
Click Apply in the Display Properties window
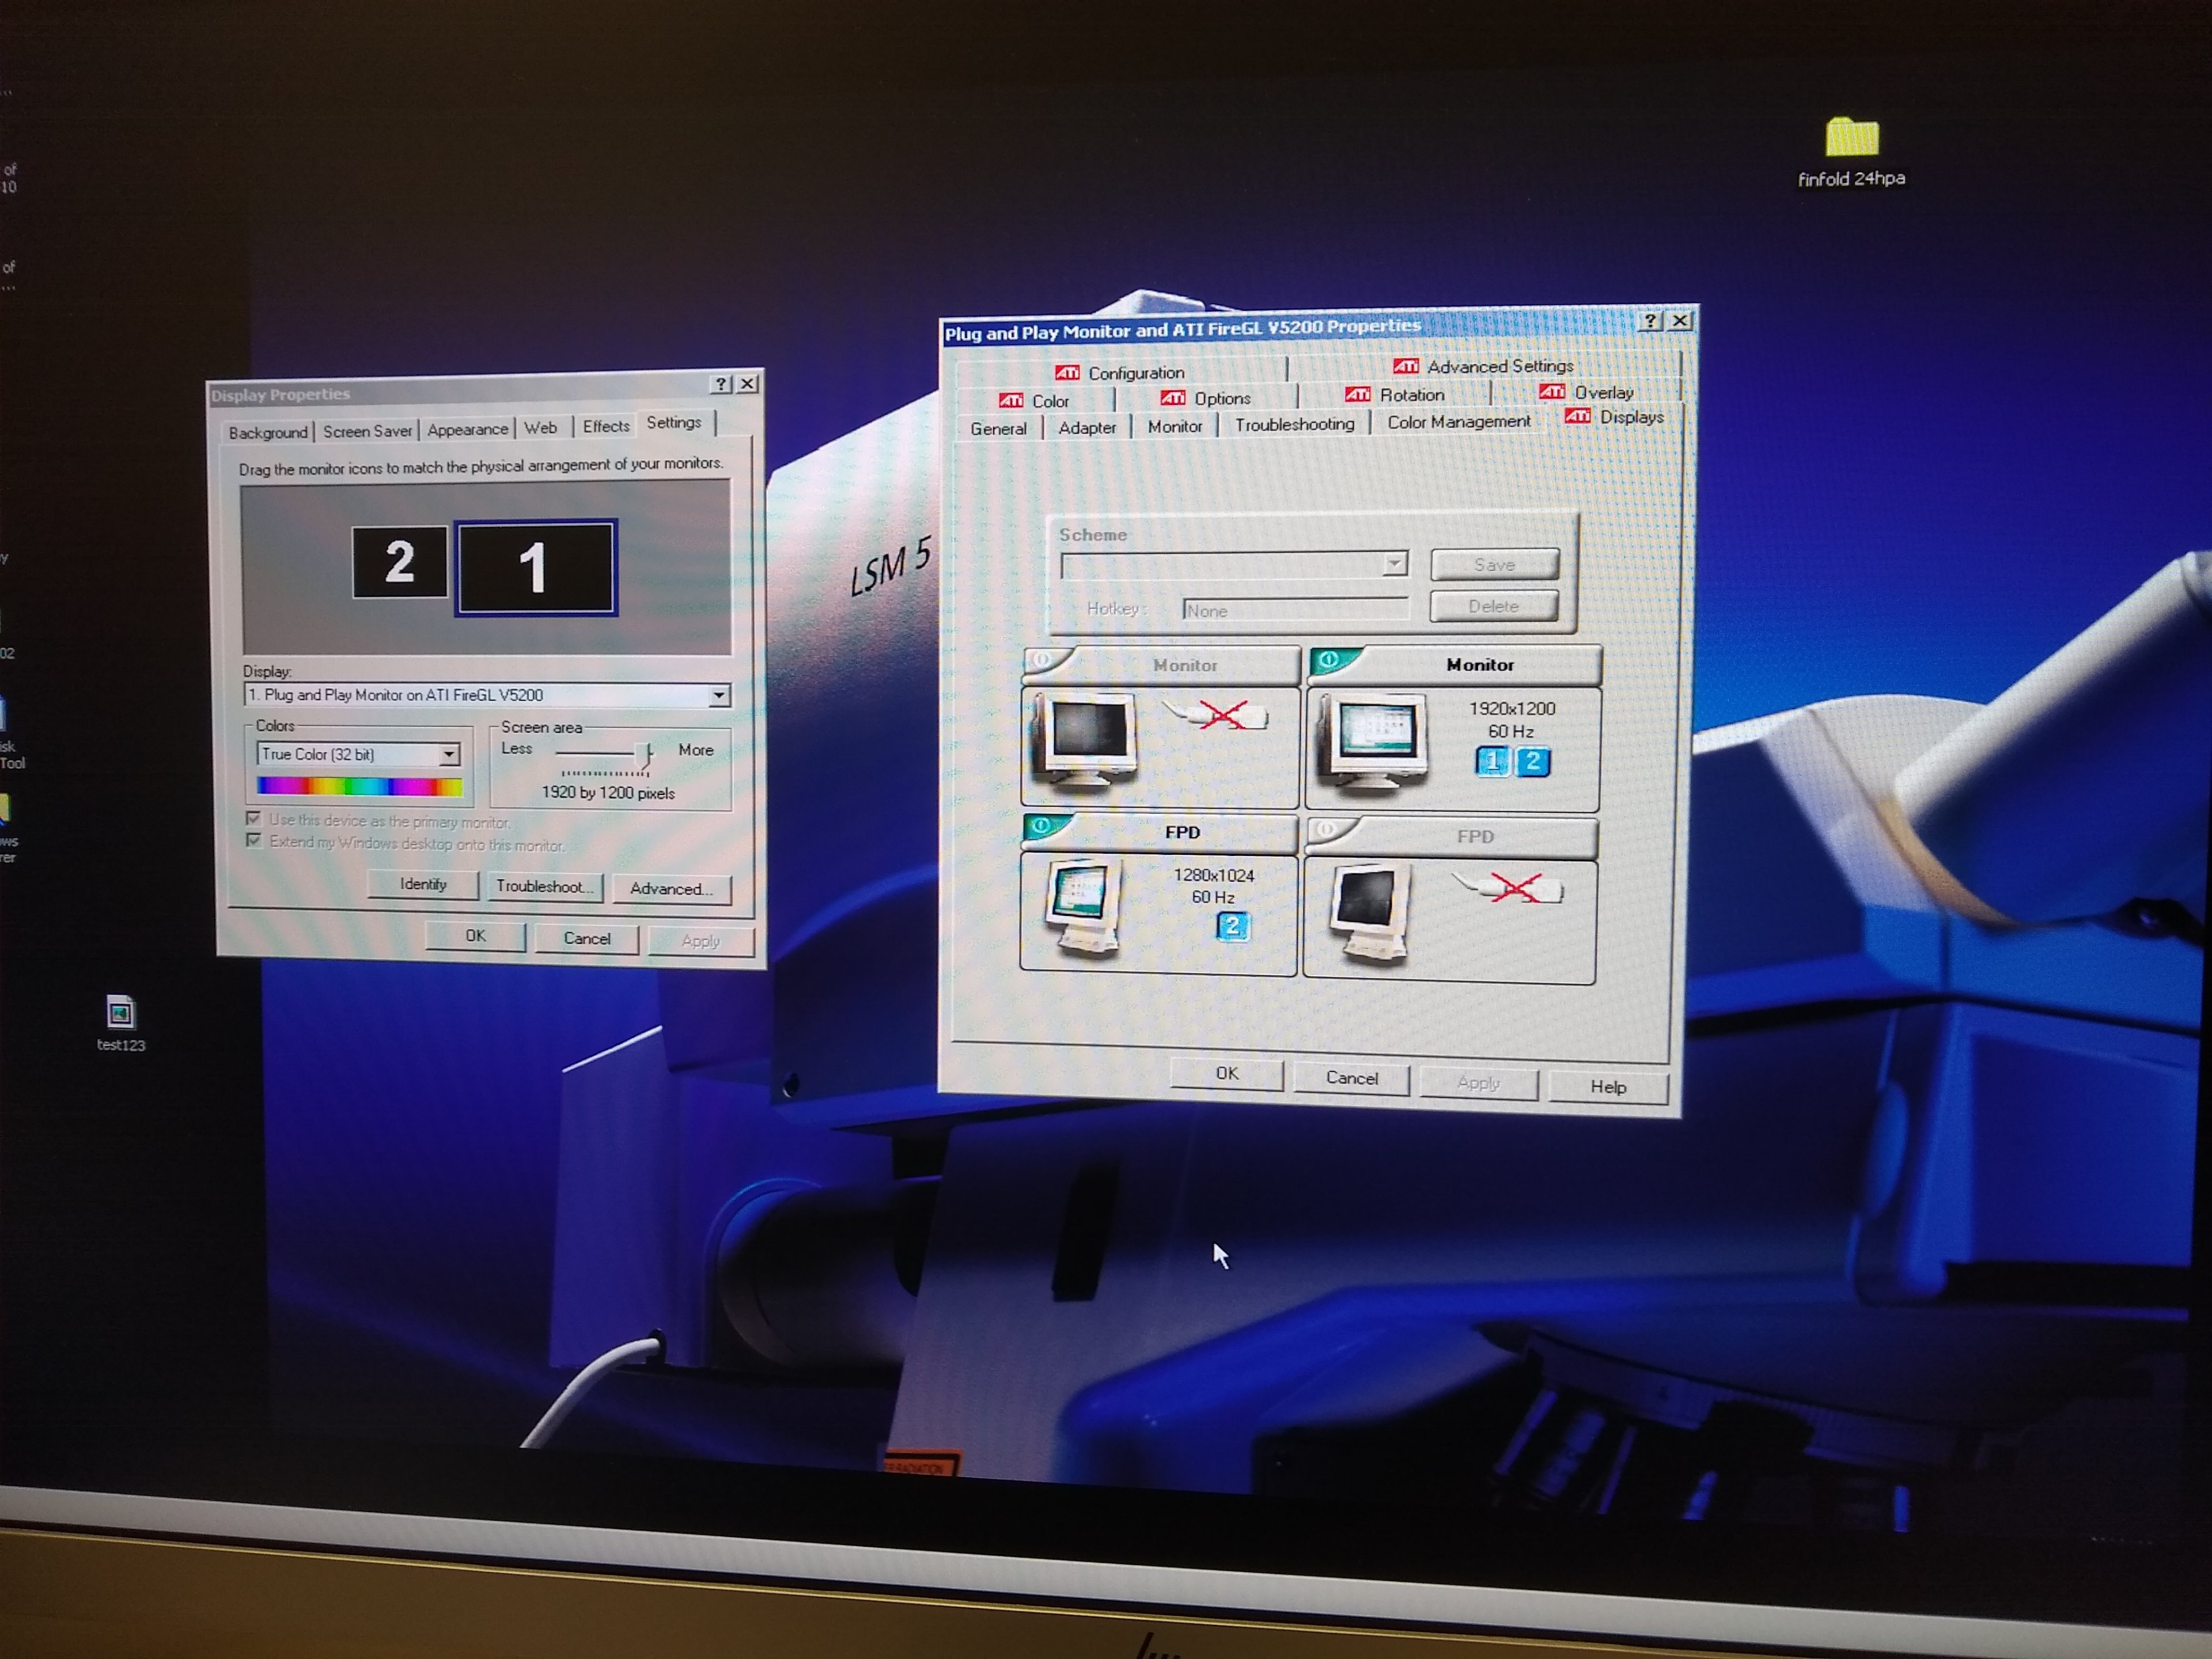[701, 942]
